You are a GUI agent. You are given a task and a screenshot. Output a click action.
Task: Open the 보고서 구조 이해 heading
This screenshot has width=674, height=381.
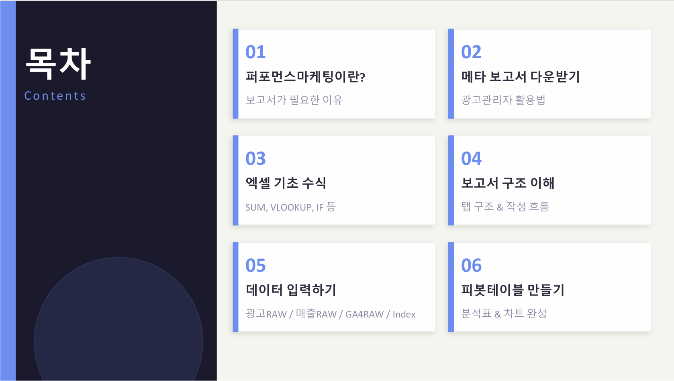[508, 183]
